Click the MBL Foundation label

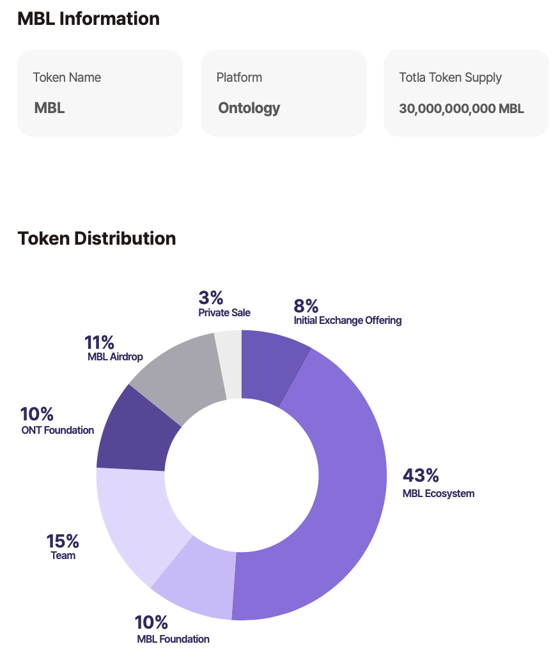pos(173,638)
